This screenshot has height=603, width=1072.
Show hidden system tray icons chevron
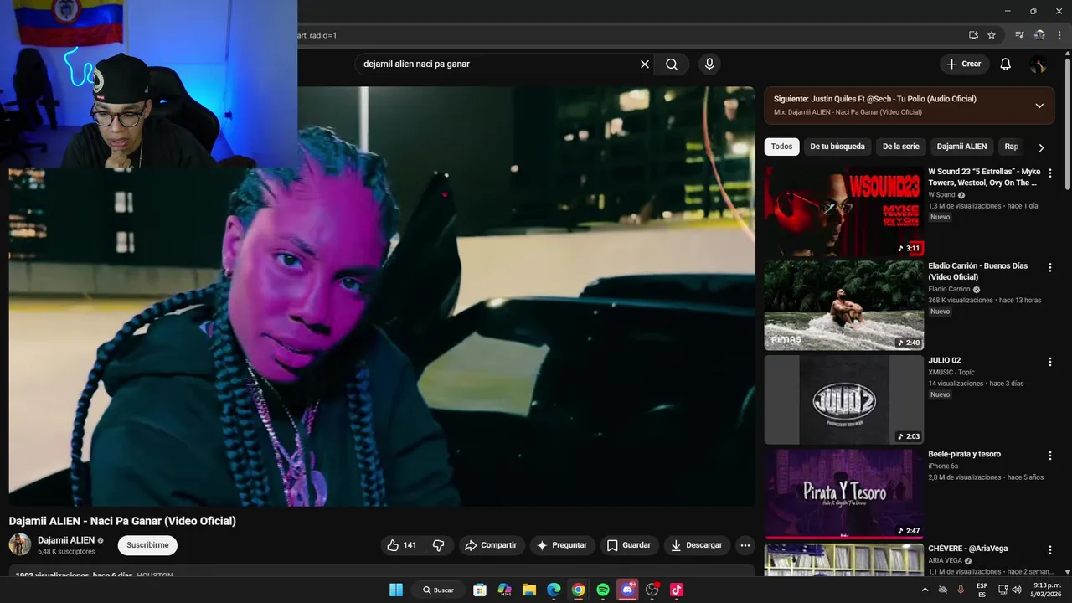(925, 590)
